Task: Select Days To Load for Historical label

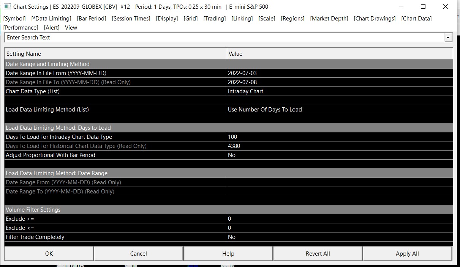Action: click(x=76, y=146)
